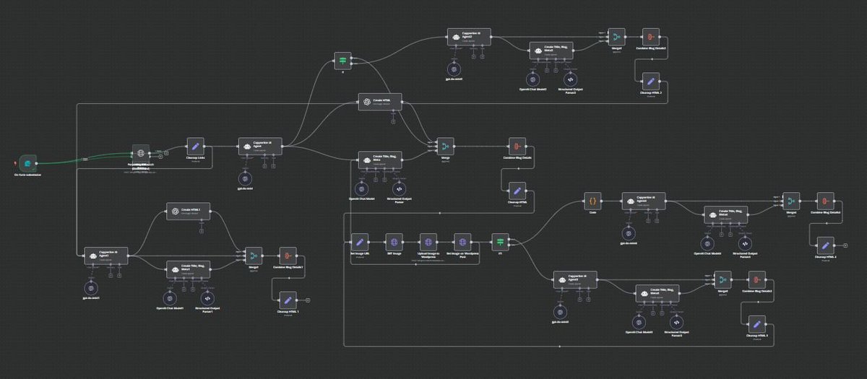Viewport: 867px width, 379px height.
Task: Open the Copywriter AI Agent1 node
Action: pos(106,256)
